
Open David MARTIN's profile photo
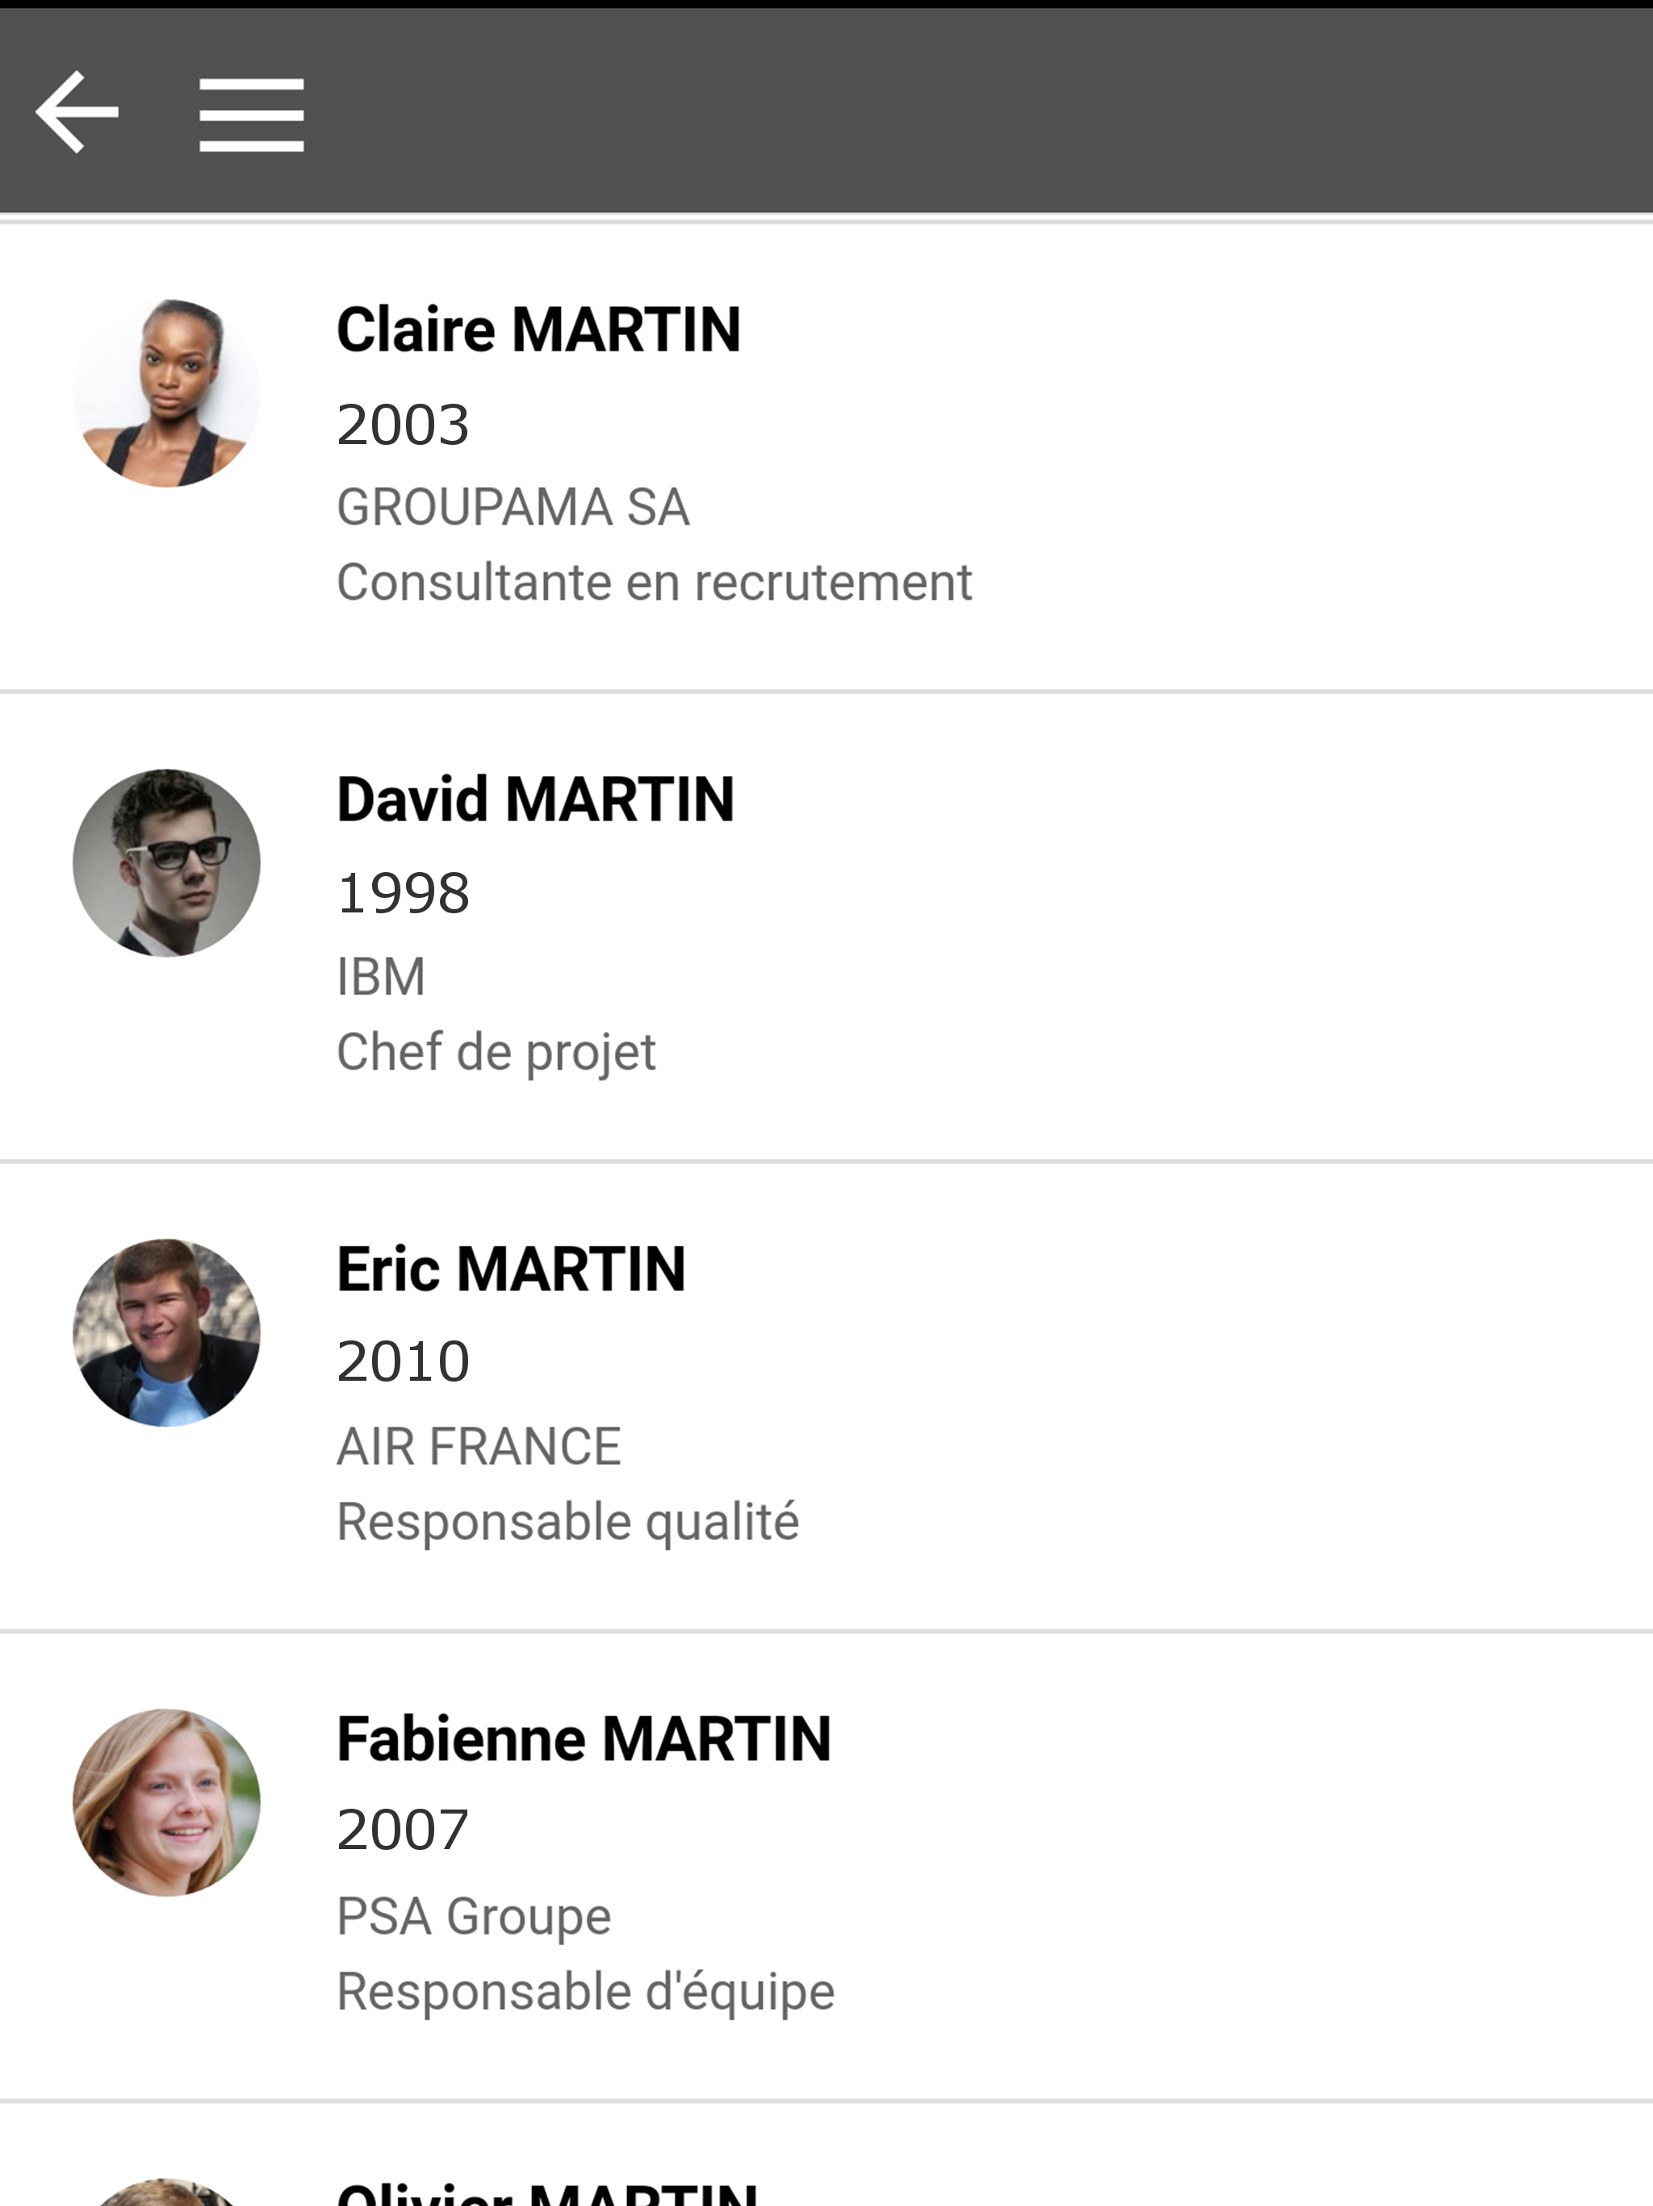(x=166, y=862)
